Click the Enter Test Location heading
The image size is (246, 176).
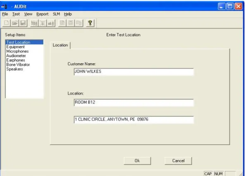click(123, 35)
